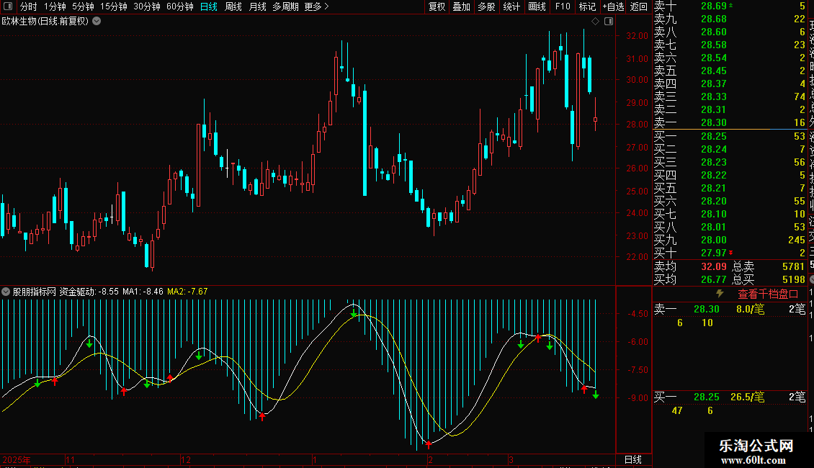Click the month 11 marker on time axis
This screenshot has width=814, height=468.
[70, 459]
